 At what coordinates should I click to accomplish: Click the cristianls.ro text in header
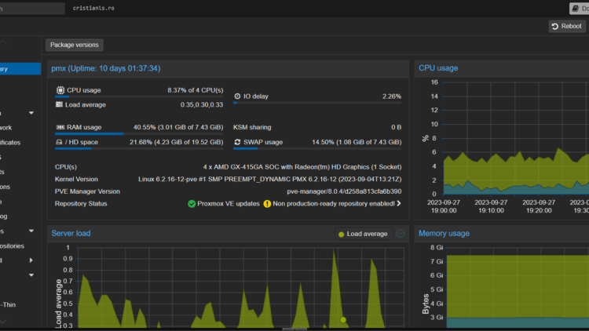coord(93,9)
